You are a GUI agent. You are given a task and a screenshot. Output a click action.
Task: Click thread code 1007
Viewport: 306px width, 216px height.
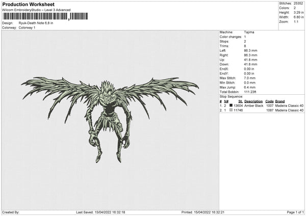tap(270, 105)
